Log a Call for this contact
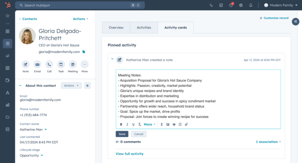 click(49, 64)
